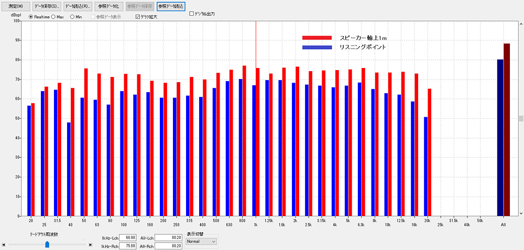Click the 測定(M) measure button
This screenshot has height=250, width=524.
point(15,6)
